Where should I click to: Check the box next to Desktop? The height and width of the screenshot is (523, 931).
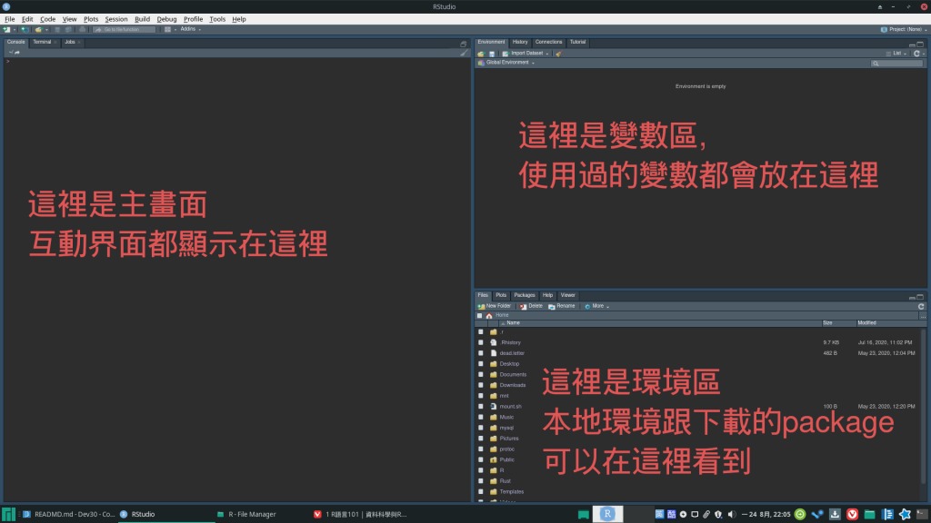481,364
